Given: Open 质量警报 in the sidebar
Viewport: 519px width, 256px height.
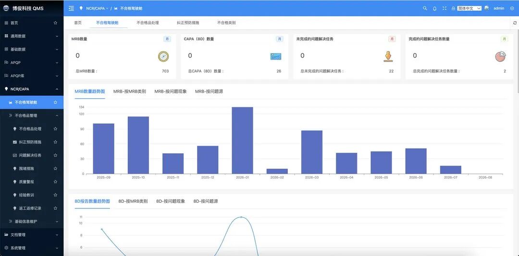Looking at the screenshot, I should tap(32, 182).
